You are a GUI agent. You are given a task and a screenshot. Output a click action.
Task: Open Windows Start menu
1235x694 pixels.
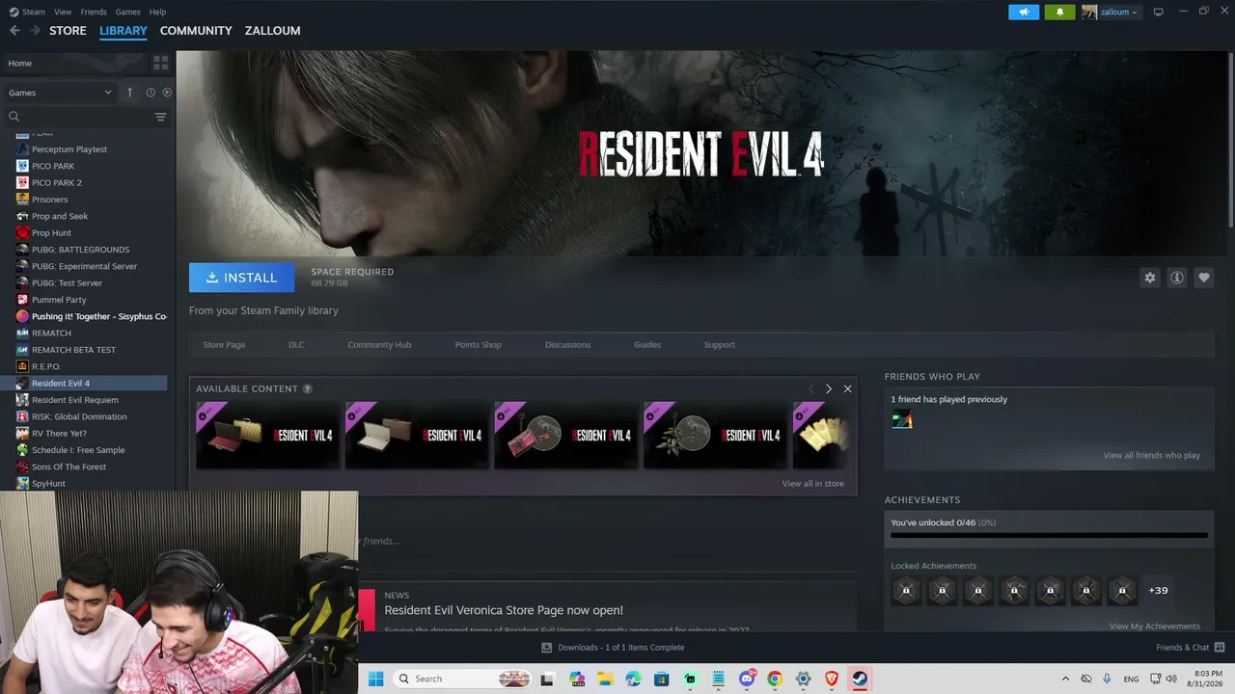pyautogui.click(x=374, y=679)
